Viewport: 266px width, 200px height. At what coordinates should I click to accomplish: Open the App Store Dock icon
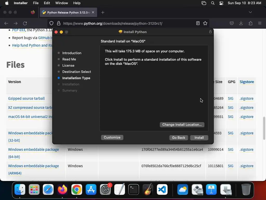(x=91, y=190)
